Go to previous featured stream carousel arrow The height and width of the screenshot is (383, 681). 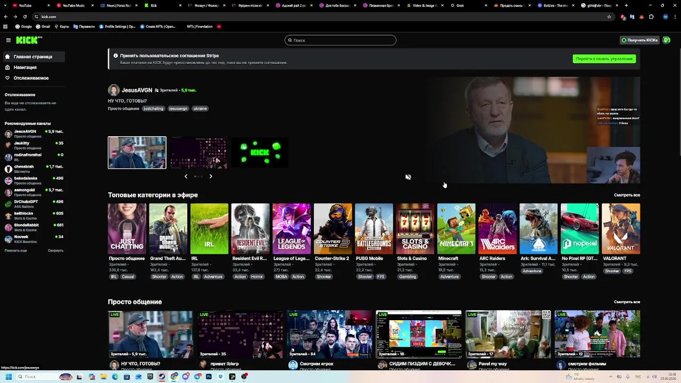(186, 176)
